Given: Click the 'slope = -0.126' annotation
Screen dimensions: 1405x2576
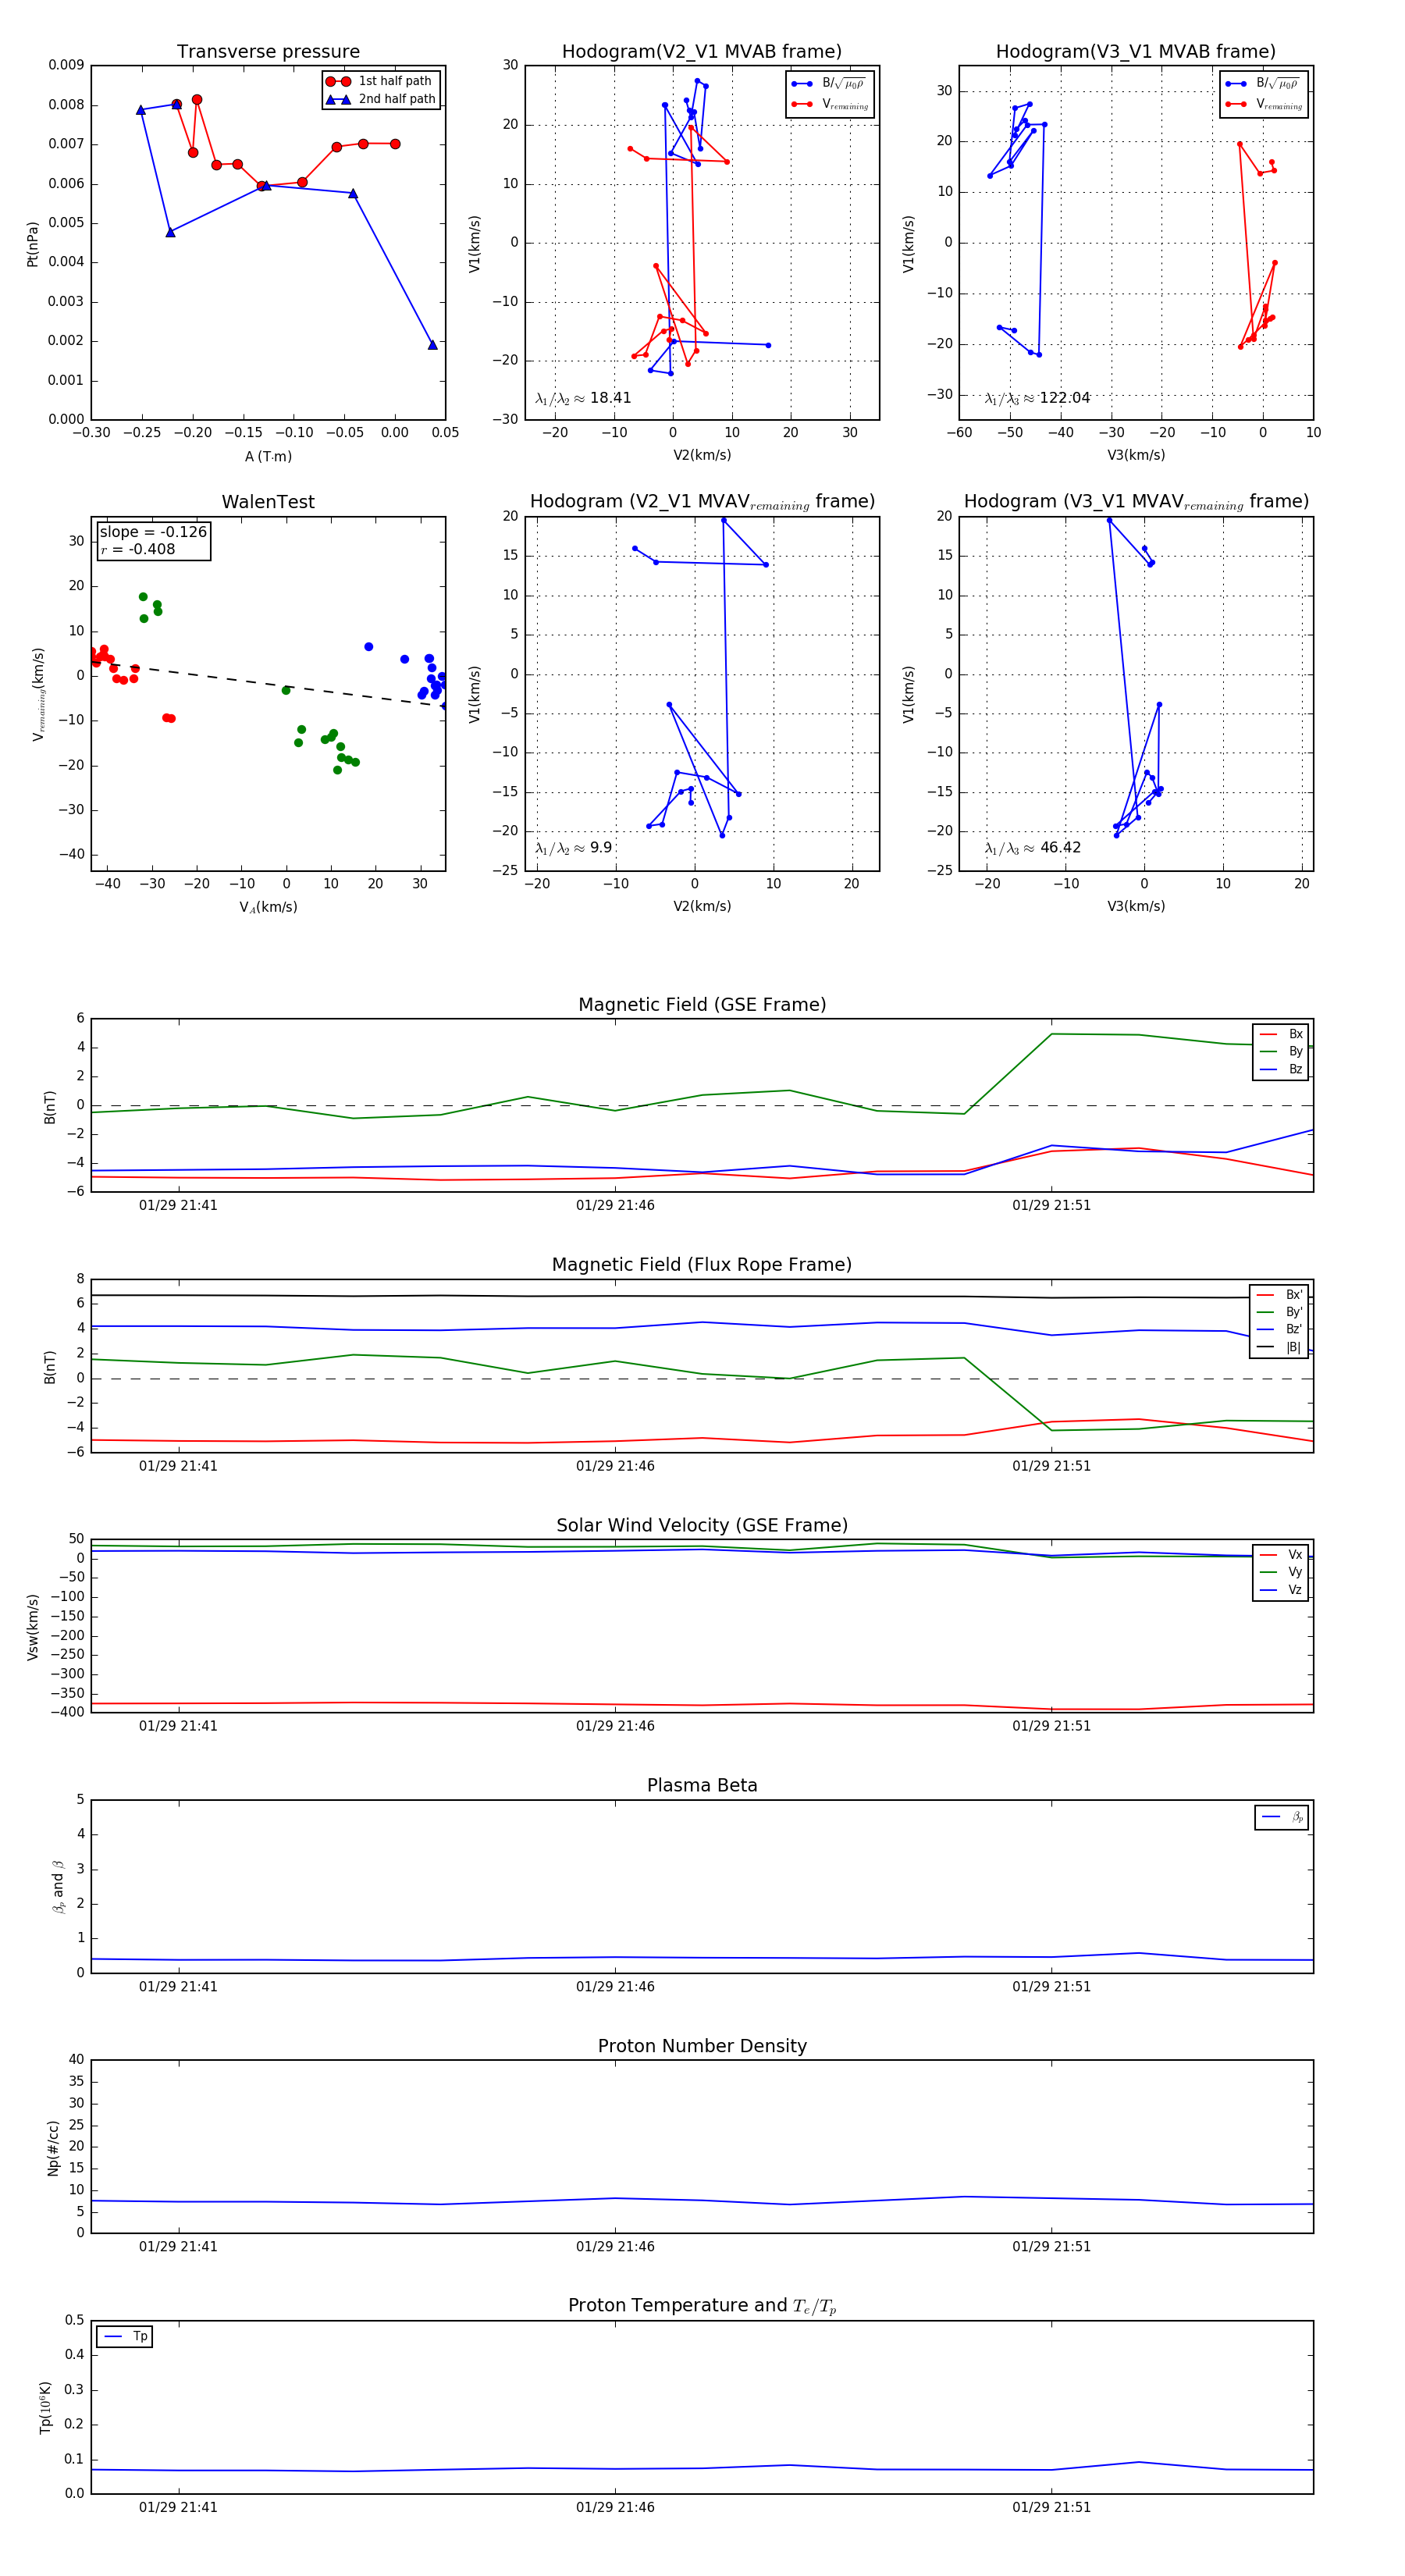Looking at the screenshot, I should (153, 532).
